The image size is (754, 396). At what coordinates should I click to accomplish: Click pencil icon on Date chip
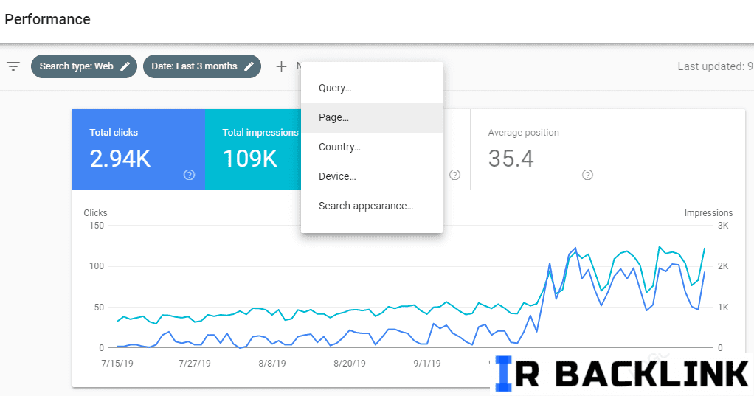point(249,66)
